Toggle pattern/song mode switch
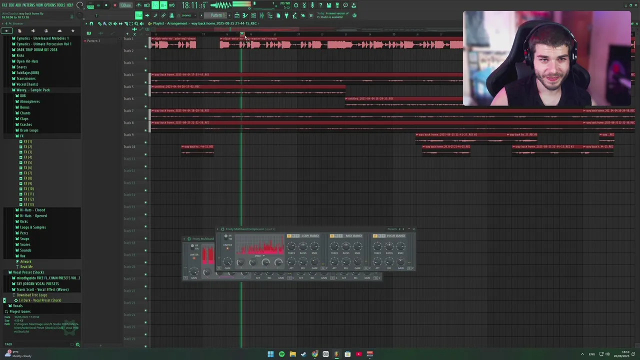This screenshot has height=360, width=640. (90, 5)
